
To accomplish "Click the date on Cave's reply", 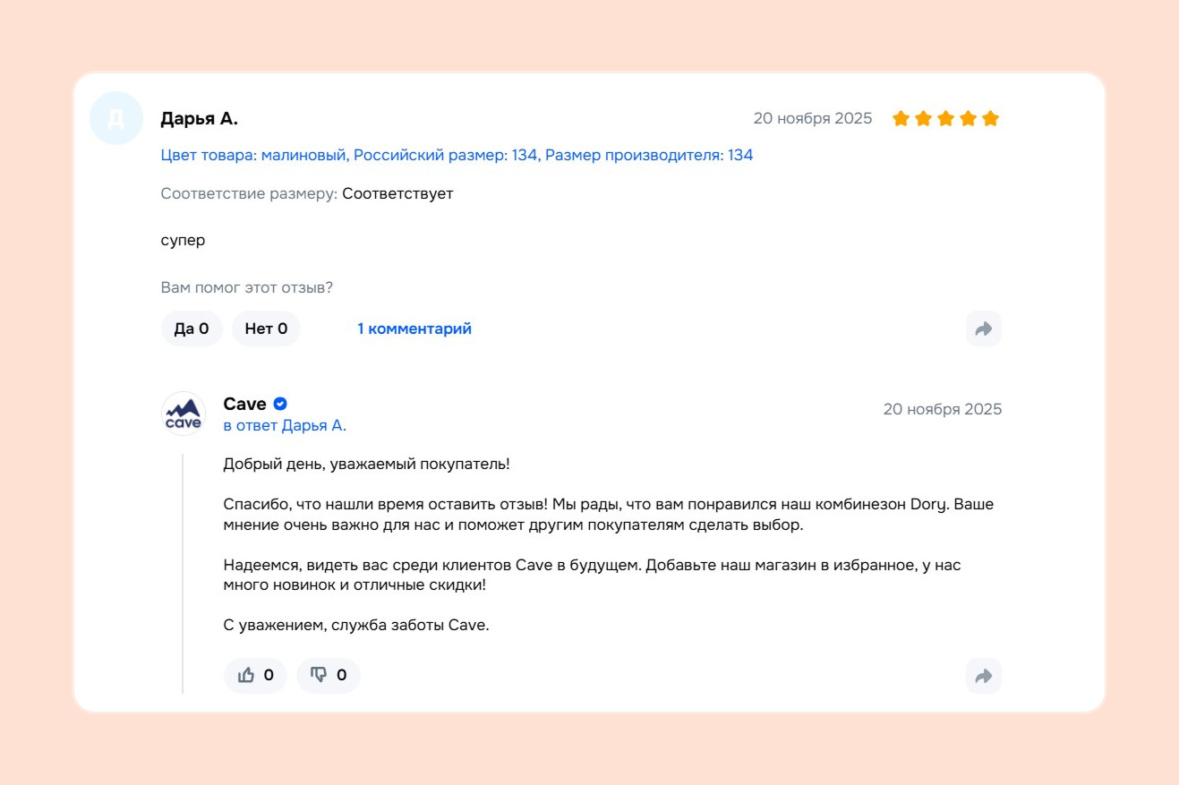I will tap(942, 409).
